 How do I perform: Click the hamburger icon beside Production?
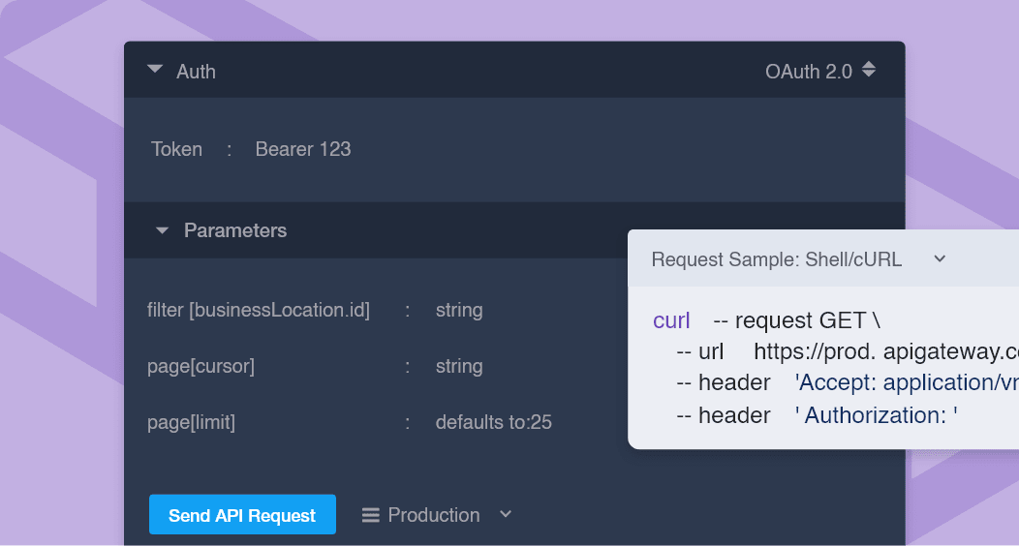[370, 515]
